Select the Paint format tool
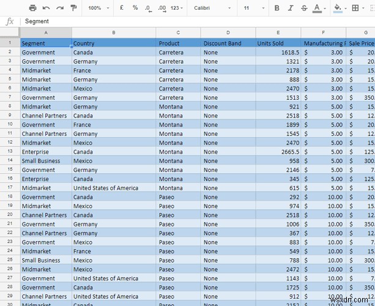 click(73, 8)
